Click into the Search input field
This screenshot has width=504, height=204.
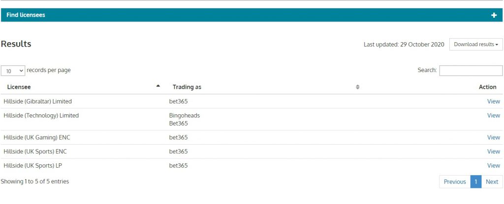pos(471,71)
